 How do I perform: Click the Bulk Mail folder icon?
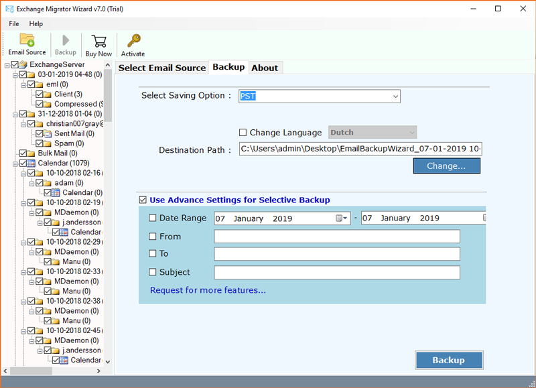(31, 153)
